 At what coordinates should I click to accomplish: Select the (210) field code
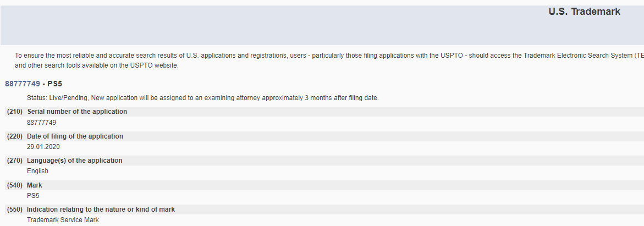14,112
